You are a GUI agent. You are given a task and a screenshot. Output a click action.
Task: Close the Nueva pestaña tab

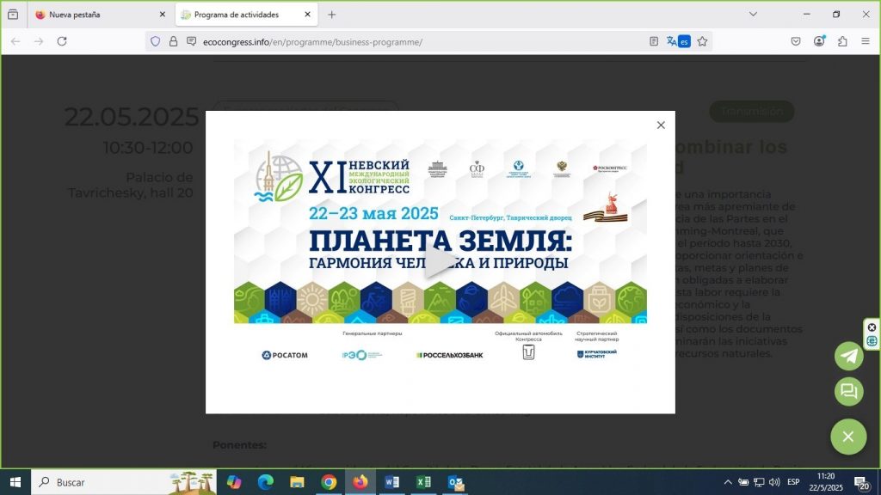point(162,15)
